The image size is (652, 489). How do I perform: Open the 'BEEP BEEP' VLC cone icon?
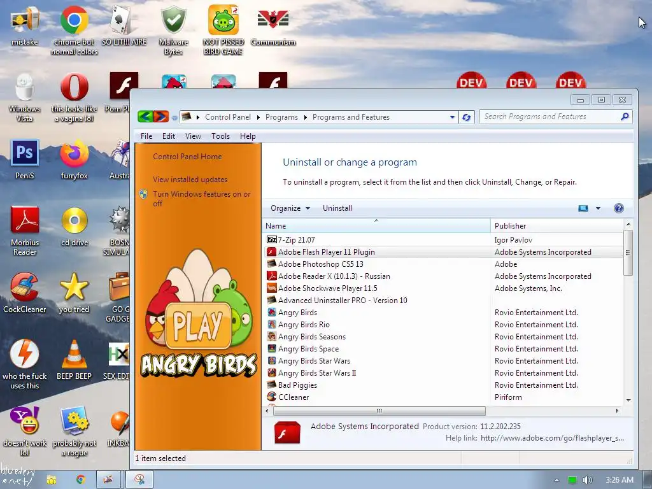point(74,360)
